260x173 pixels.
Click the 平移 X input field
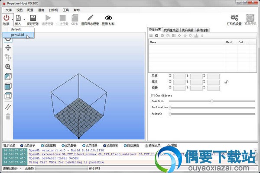point(179,76)
